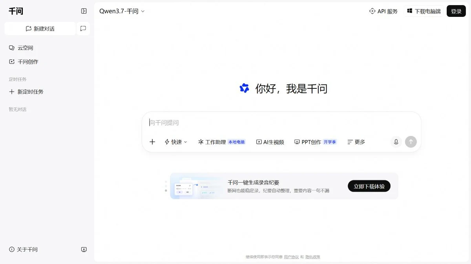Open the 用户协议 link

pos(291,257)
